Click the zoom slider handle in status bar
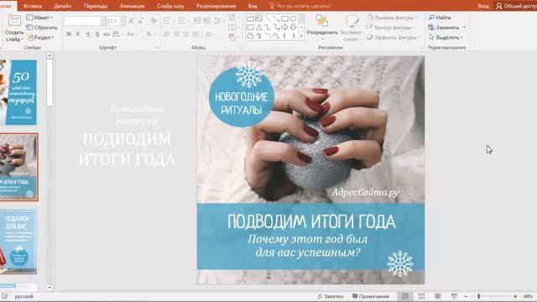This screenshot has width=537, height=302. coord(479,296)
